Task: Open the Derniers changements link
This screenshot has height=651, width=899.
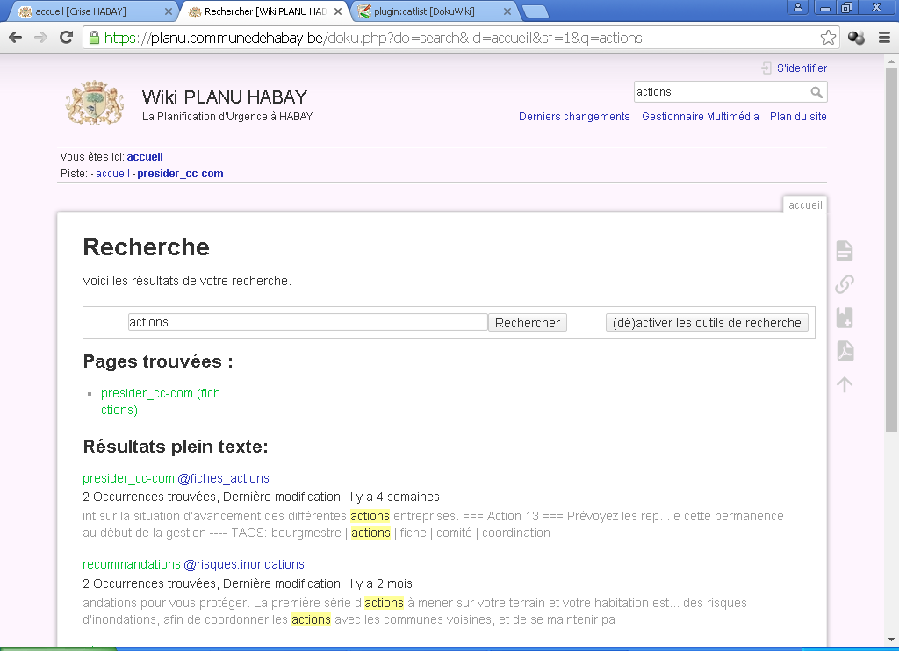Action: pyautogui.click(x=574, y=117)
